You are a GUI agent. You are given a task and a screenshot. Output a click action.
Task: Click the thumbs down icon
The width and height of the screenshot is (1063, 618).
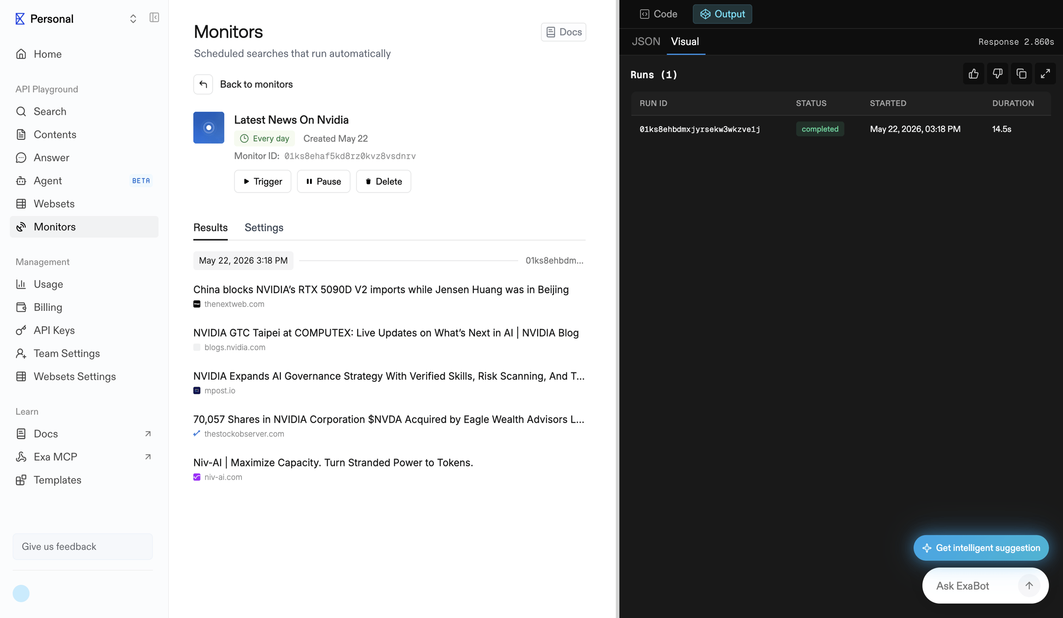(997, 74)
